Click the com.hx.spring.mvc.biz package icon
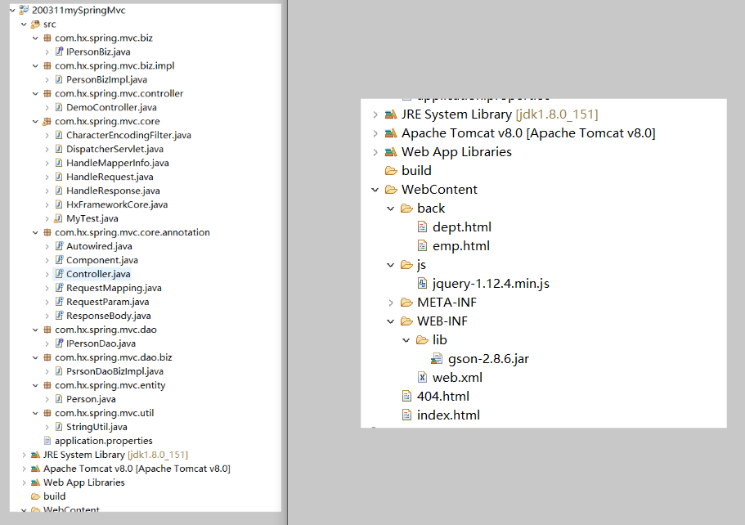745x525 pixels. 47,38
